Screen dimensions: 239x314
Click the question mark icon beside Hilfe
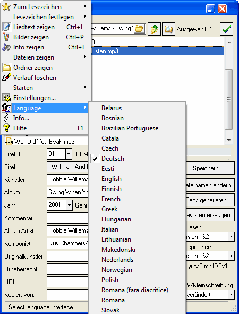coord(6,128)
